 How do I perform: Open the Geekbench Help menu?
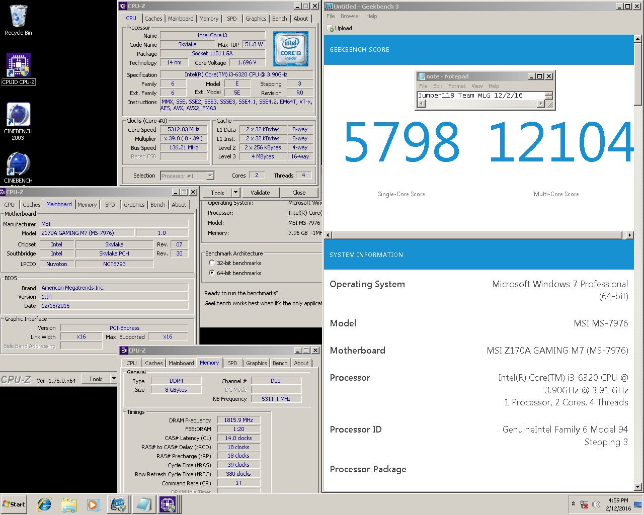coord(372,16)
